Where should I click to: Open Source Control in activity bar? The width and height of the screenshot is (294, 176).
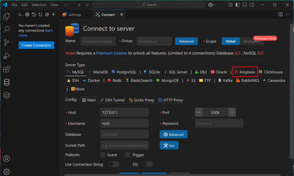(x=7, y=42)
